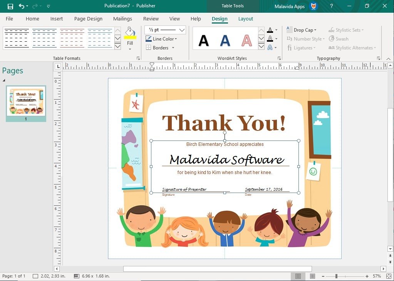The height and width of the screenshot is (281, 394).
Task: Open the File tab
Action: [9, 19]
